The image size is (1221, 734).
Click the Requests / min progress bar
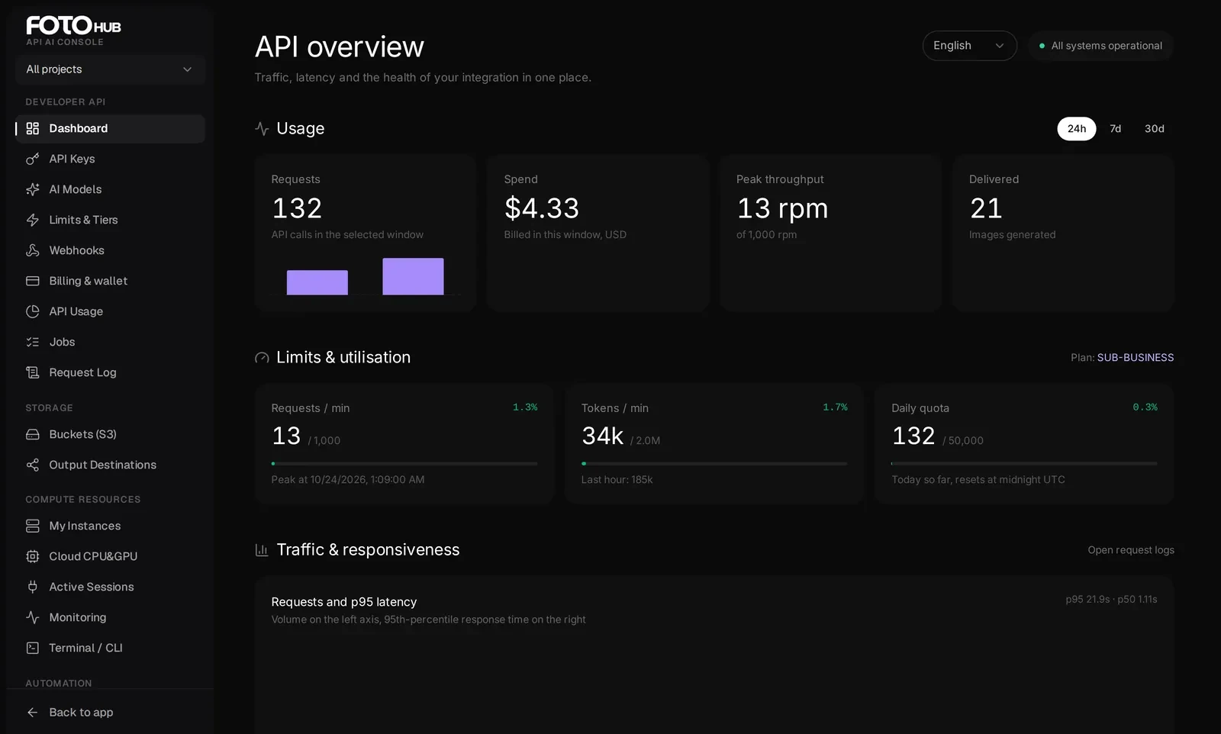404,463
